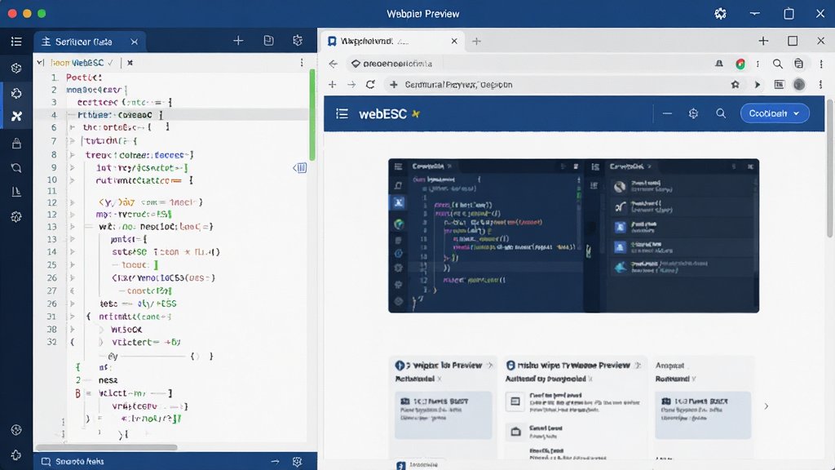Collapse the fold arrow on line 14
835x470 pixels.
coord(72,252)
